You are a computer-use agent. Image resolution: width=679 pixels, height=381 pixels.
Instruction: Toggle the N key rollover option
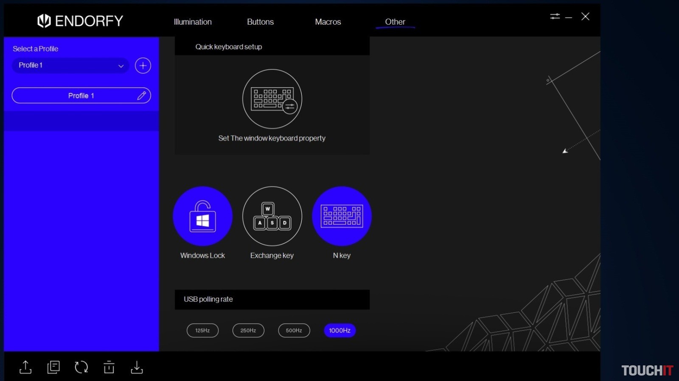[x=342, y=216]
